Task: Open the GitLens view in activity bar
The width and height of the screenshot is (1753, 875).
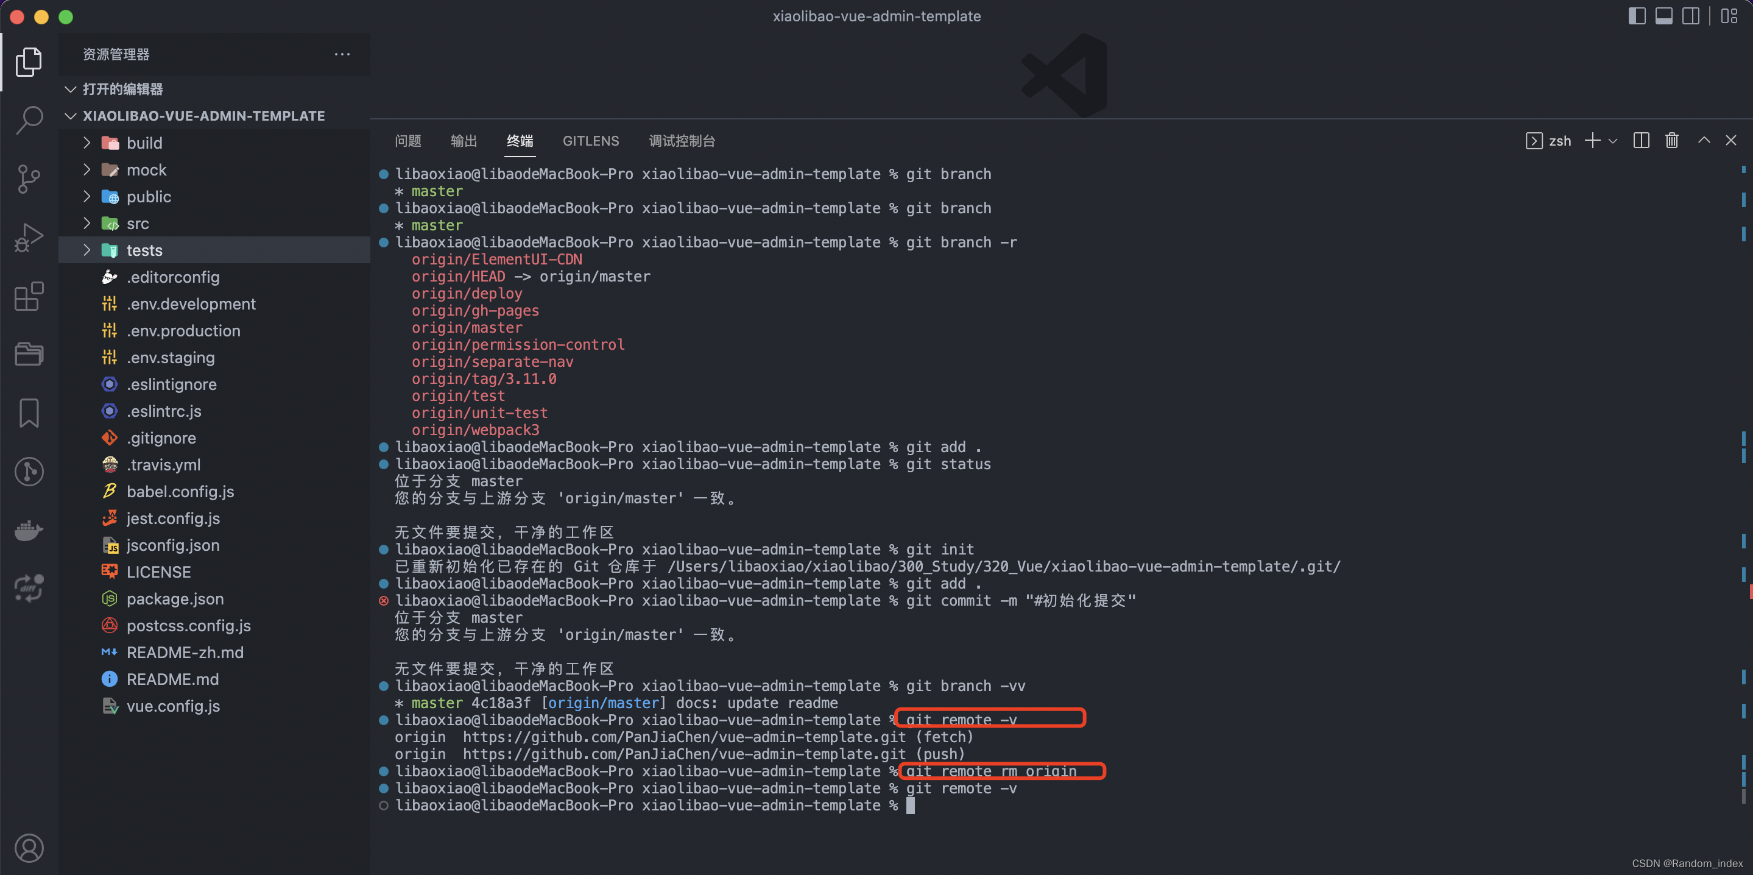Action: coord(29,471)
